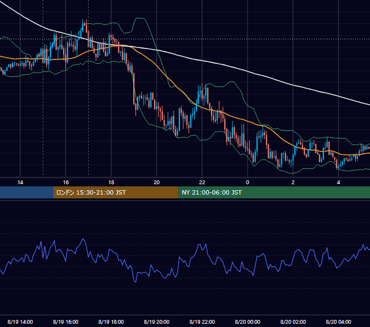Click the 8/19 20:00 date label
The height and width of the screenshot is (327, 370).
[157, 322]
